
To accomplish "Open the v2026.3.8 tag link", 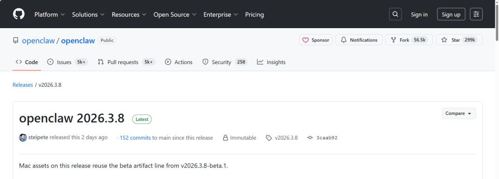I will click(286, 138).
